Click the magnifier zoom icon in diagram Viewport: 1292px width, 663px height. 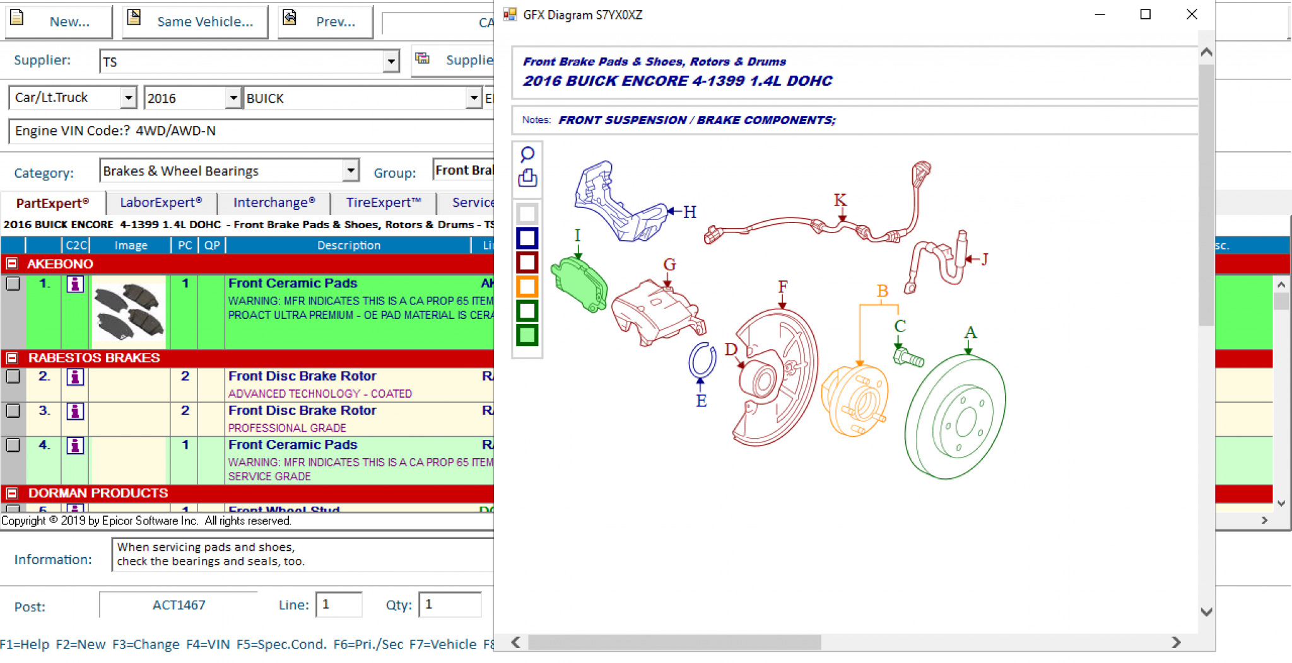pos(527,154)
